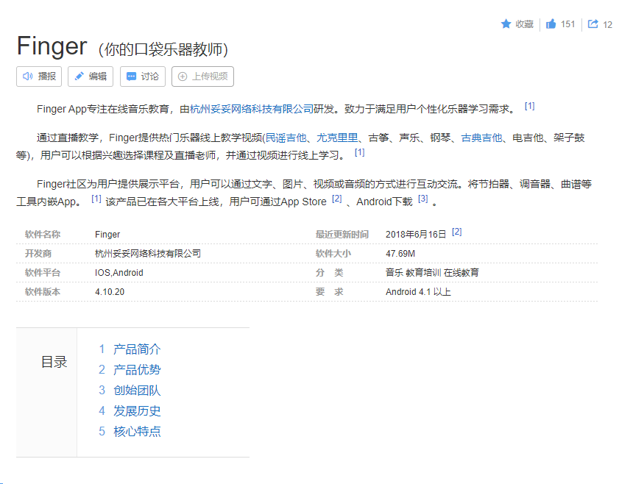Screen dimensions: 619x484
Task: Click reference [2] after App Store
Action: point(337,199)
